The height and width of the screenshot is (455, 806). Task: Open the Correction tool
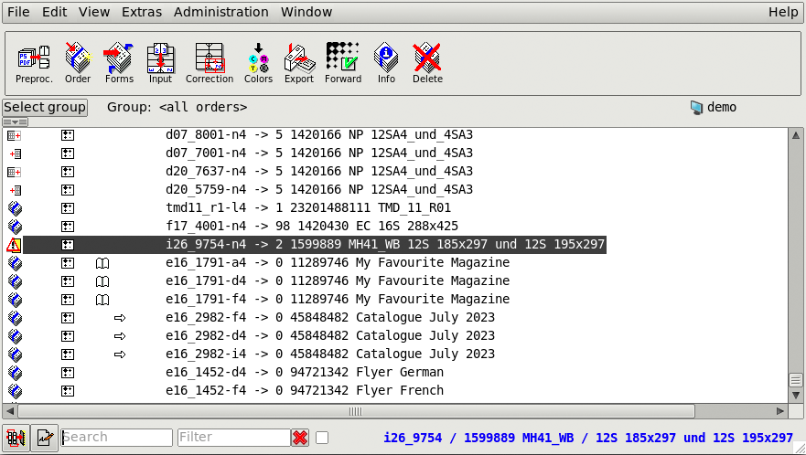(x=210, y=64)
